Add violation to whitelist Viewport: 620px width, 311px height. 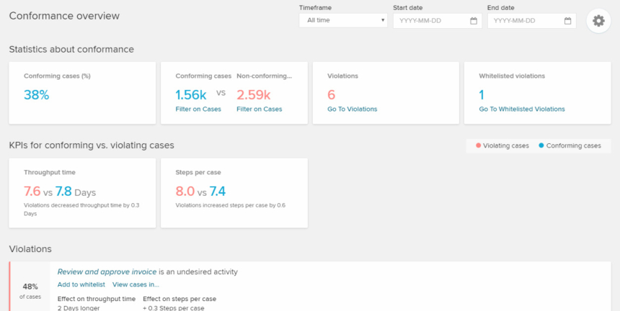[81, 284]
